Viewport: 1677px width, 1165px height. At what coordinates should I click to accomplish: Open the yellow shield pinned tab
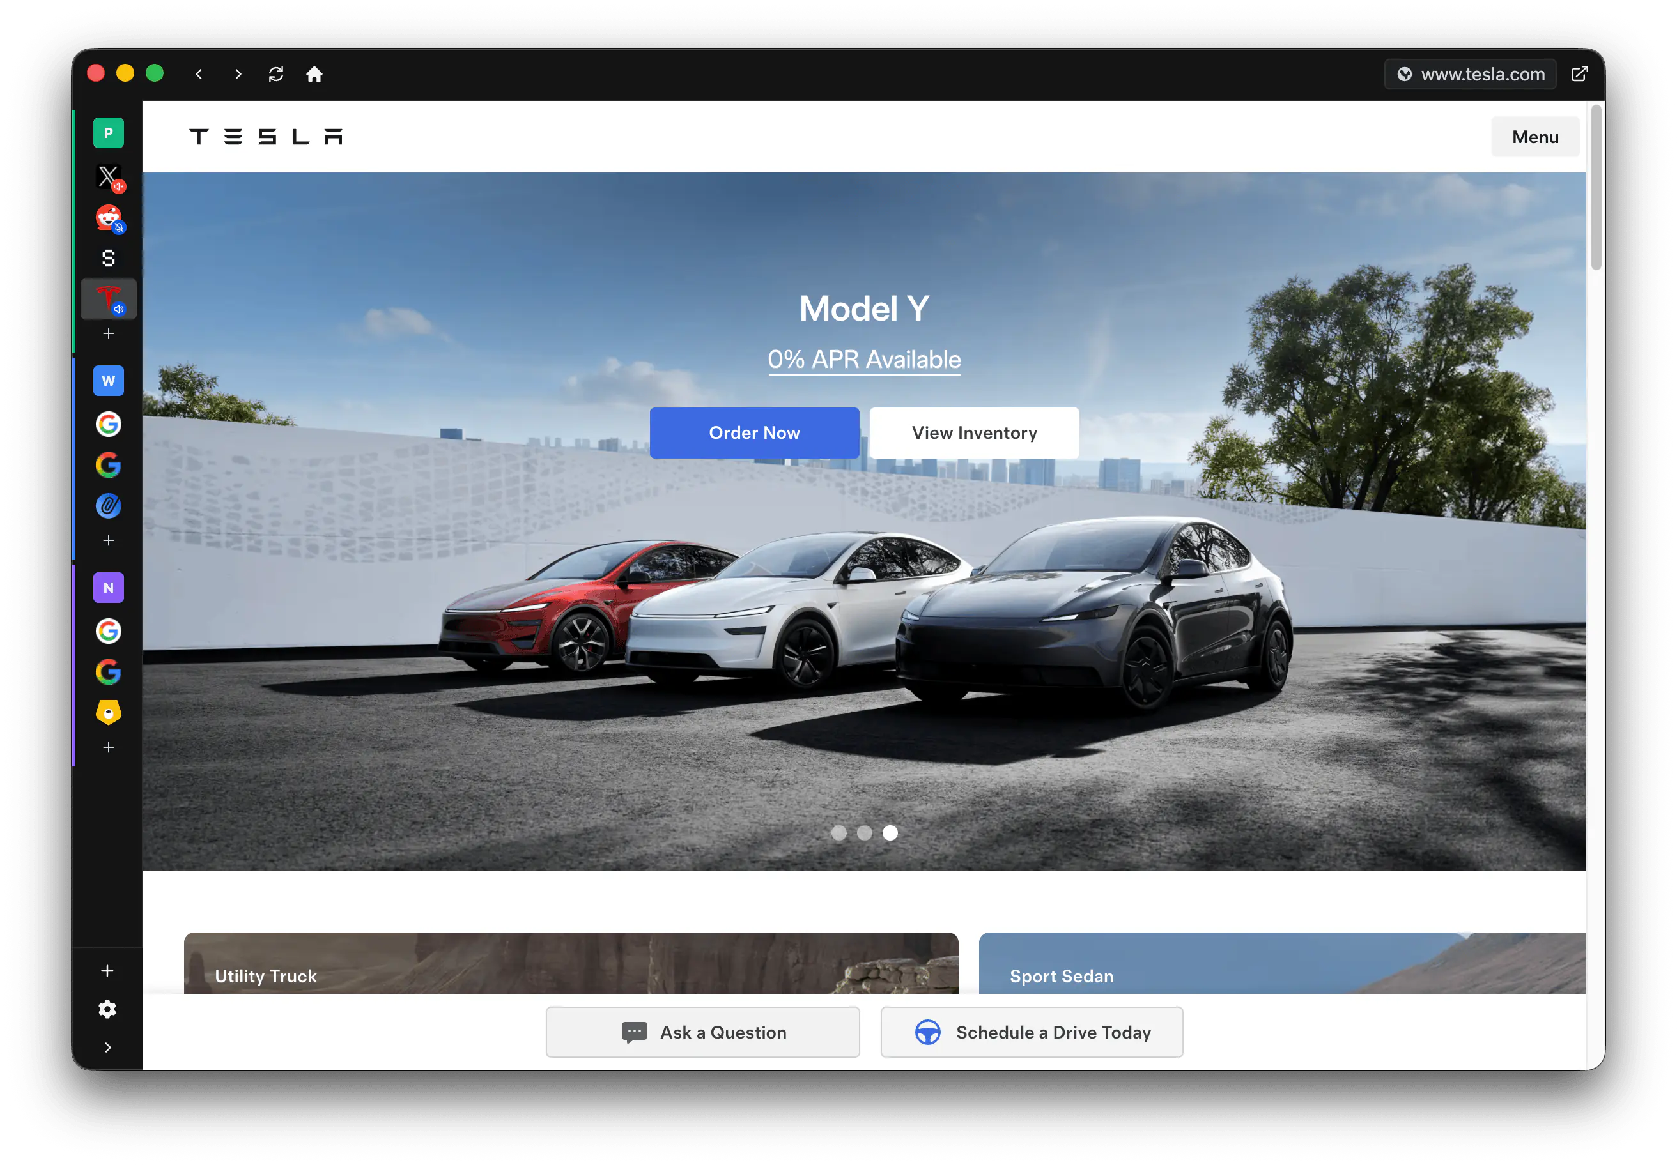point(108,712)
